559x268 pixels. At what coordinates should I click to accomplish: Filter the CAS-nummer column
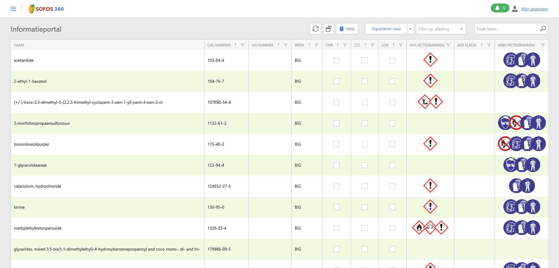[242, 45]
